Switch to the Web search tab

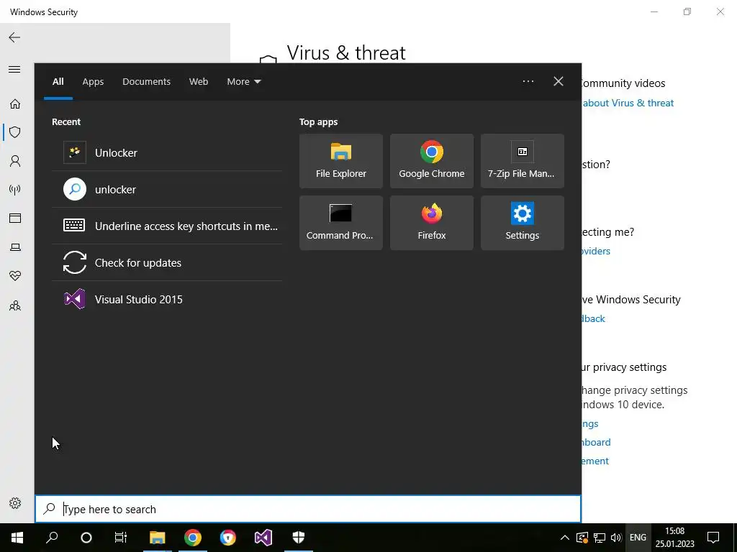[x=199, y=82]
